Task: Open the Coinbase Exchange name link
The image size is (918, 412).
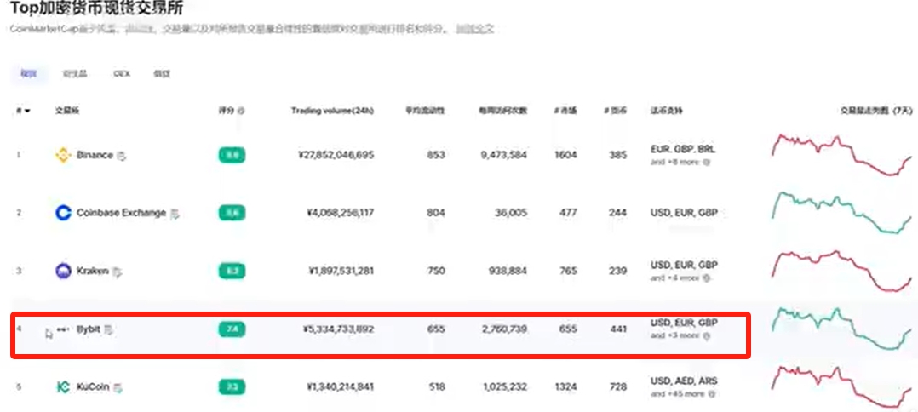Action: 121,213
